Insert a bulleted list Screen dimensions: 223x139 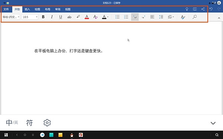click(117, 17)
